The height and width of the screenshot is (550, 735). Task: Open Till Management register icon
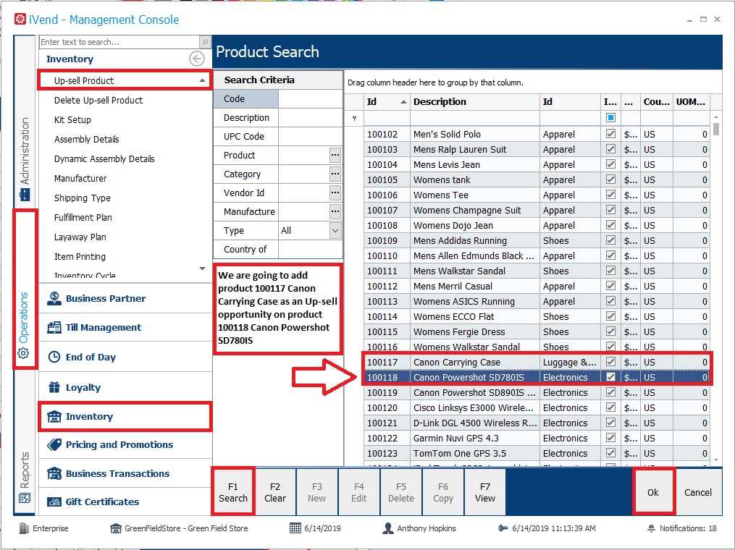click(x=54, y=328)
